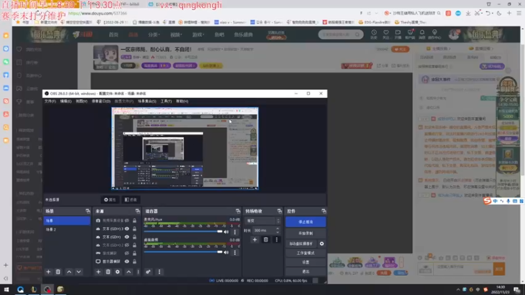
Task: Open the Sources toolbar three-dot menu
Action: pos(138,272)
